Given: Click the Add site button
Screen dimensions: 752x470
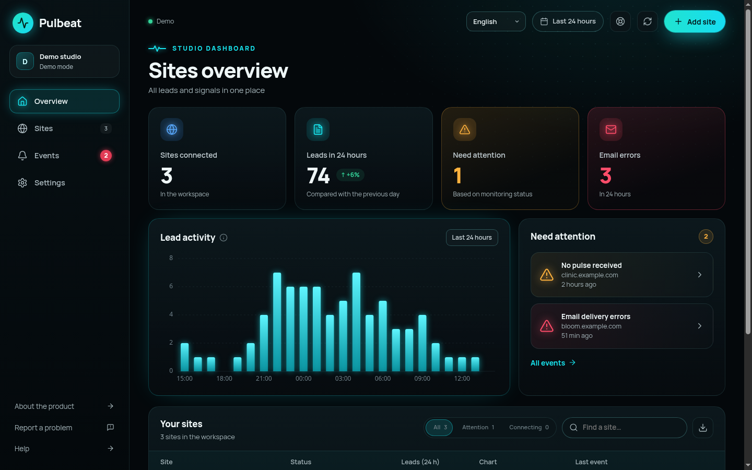Looking at the screenshot, I should click(x=695, y=21).
